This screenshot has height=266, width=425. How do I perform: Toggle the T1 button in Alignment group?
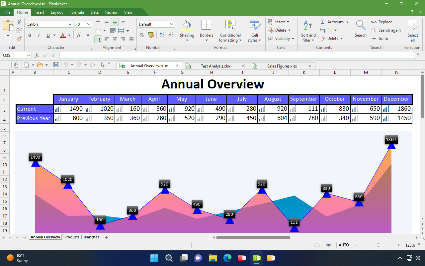(x=98, y=39)
